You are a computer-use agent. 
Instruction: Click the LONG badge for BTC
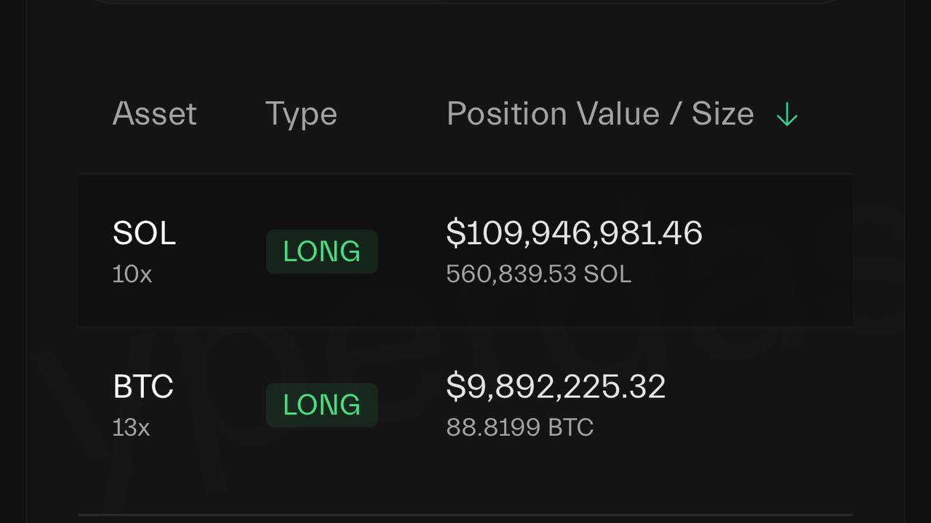pyautogui.click(x=321, y=405)
